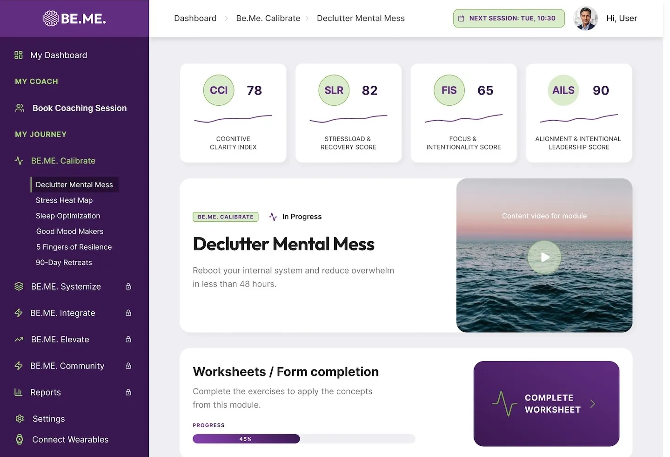Click the In Progress pulse status icon
This screenshot has width=670, height=457.
(273, 217)
